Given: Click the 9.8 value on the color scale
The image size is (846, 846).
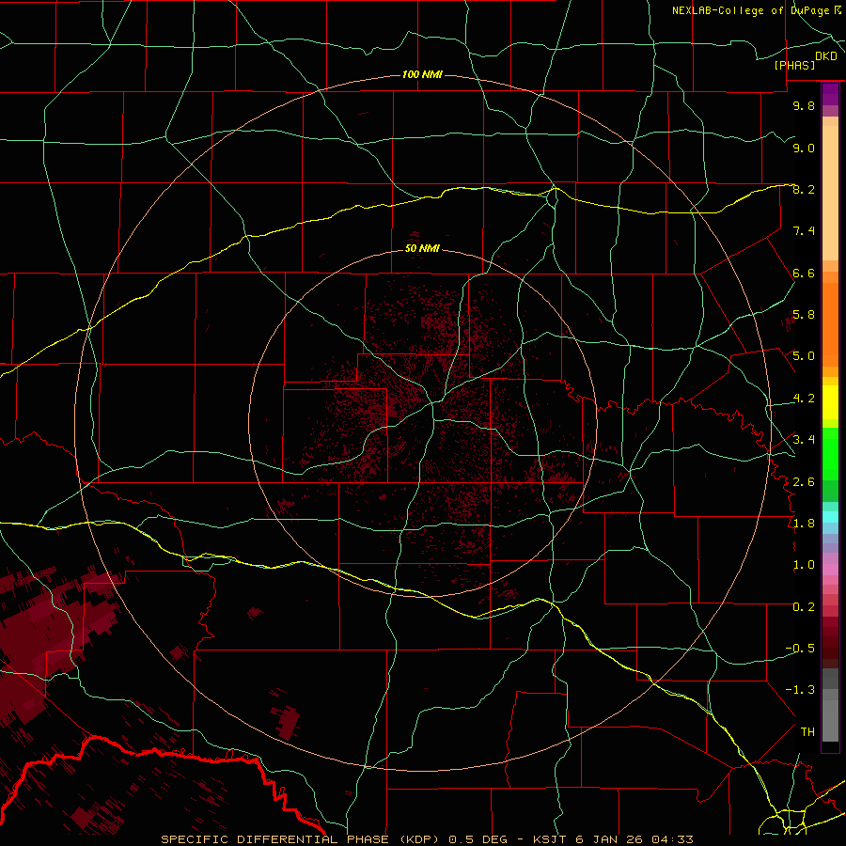Looking at the screenshot, I should pyautogui.click(x=804, y=105).
